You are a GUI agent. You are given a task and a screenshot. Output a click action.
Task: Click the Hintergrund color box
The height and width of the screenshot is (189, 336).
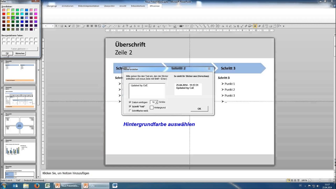pos(151,108)
